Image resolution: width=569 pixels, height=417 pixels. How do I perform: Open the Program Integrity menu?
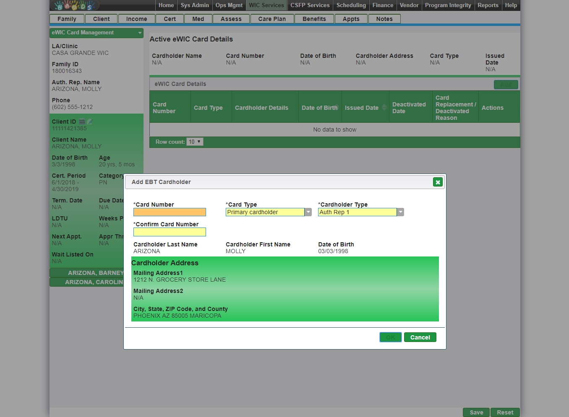(x=448, y=5)
